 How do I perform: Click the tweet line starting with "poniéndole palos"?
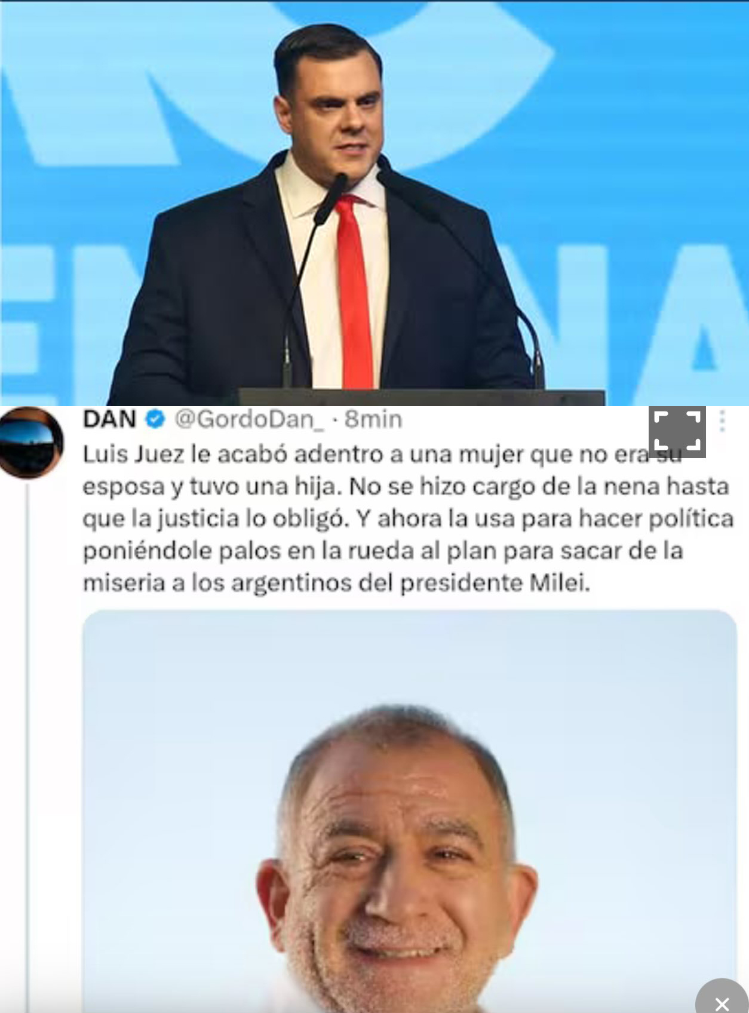[382, 551]
